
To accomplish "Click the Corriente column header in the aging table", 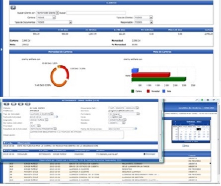I will (34, 30).
